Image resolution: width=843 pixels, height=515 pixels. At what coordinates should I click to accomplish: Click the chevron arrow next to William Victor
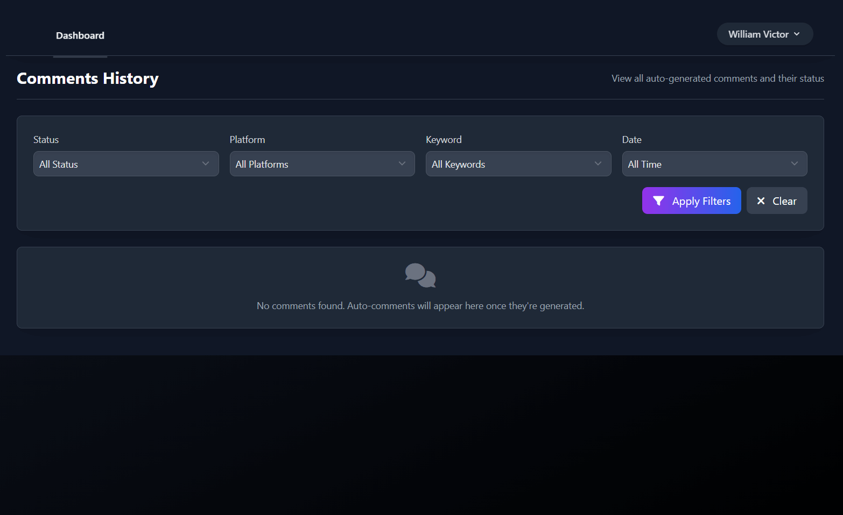click(x=797, y=34)
